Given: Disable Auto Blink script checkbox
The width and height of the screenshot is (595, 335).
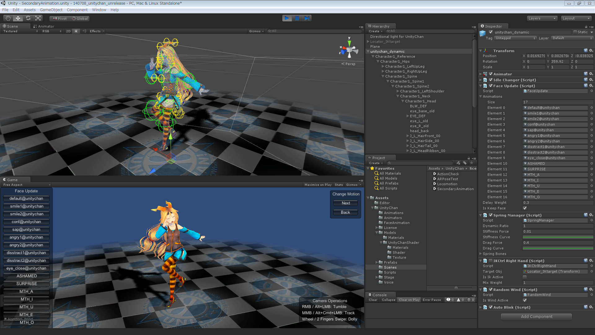Looking at the screenshot, I should (x=491, y=307).
